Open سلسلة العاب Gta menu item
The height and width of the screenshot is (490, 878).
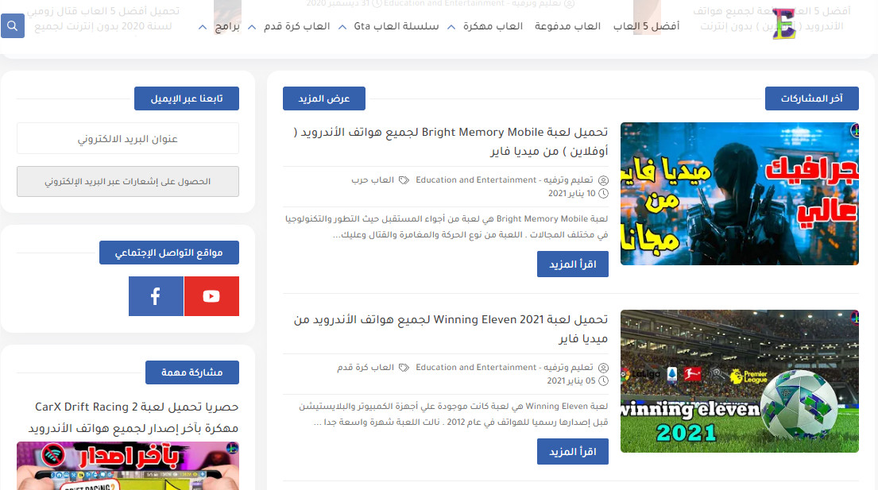tap(396, 26)
